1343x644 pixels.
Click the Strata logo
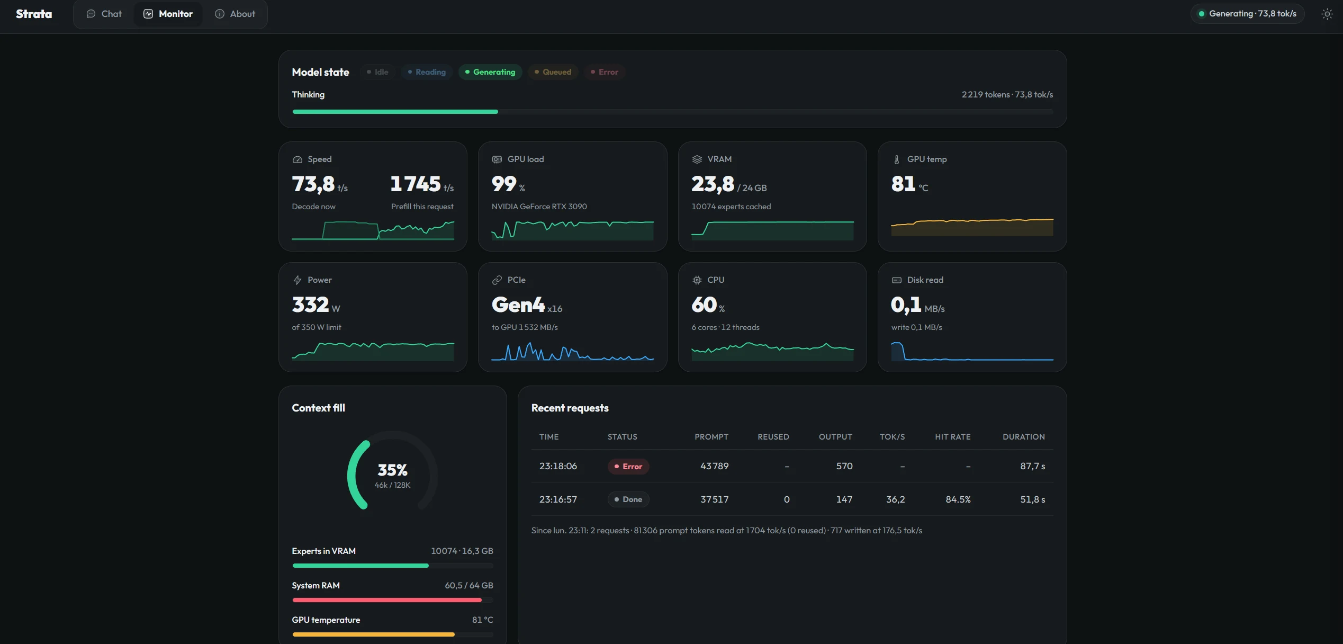point(34,14)
